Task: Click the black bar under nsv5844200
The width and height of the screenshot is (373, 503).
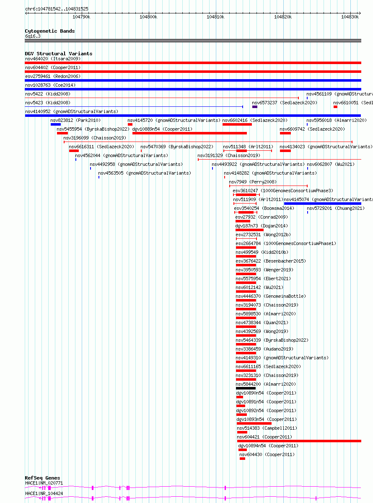Action: [246, 388]
